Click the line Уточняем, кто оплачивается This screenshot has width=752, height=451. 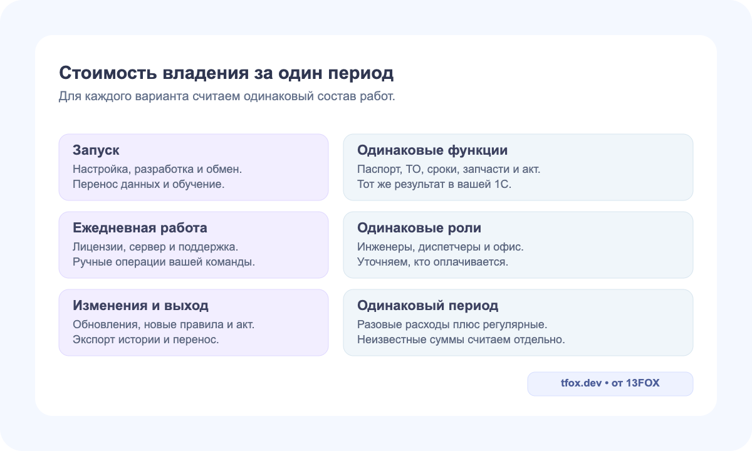pyautogui.click(x=432, y=262)
